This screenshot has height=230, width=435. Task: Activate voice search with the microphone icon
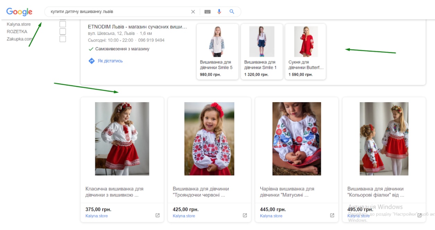tap(219, 11)
